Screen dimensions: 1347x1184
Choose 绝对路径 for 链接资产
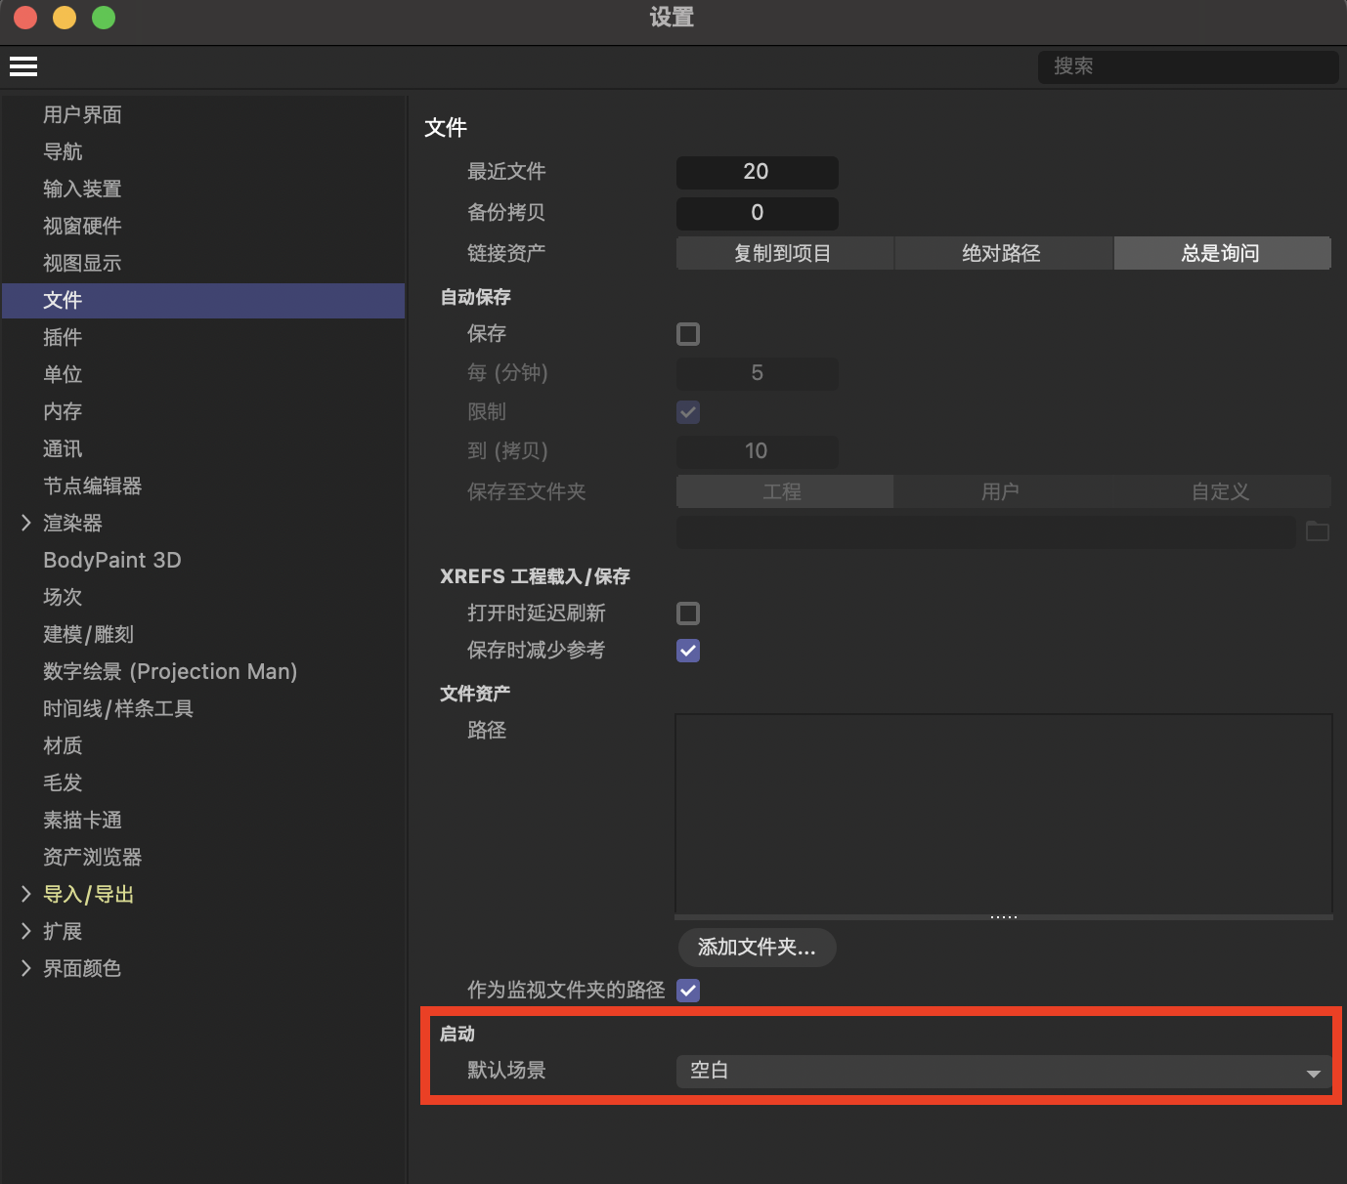pyautogui.click(x=1003, y=253)
